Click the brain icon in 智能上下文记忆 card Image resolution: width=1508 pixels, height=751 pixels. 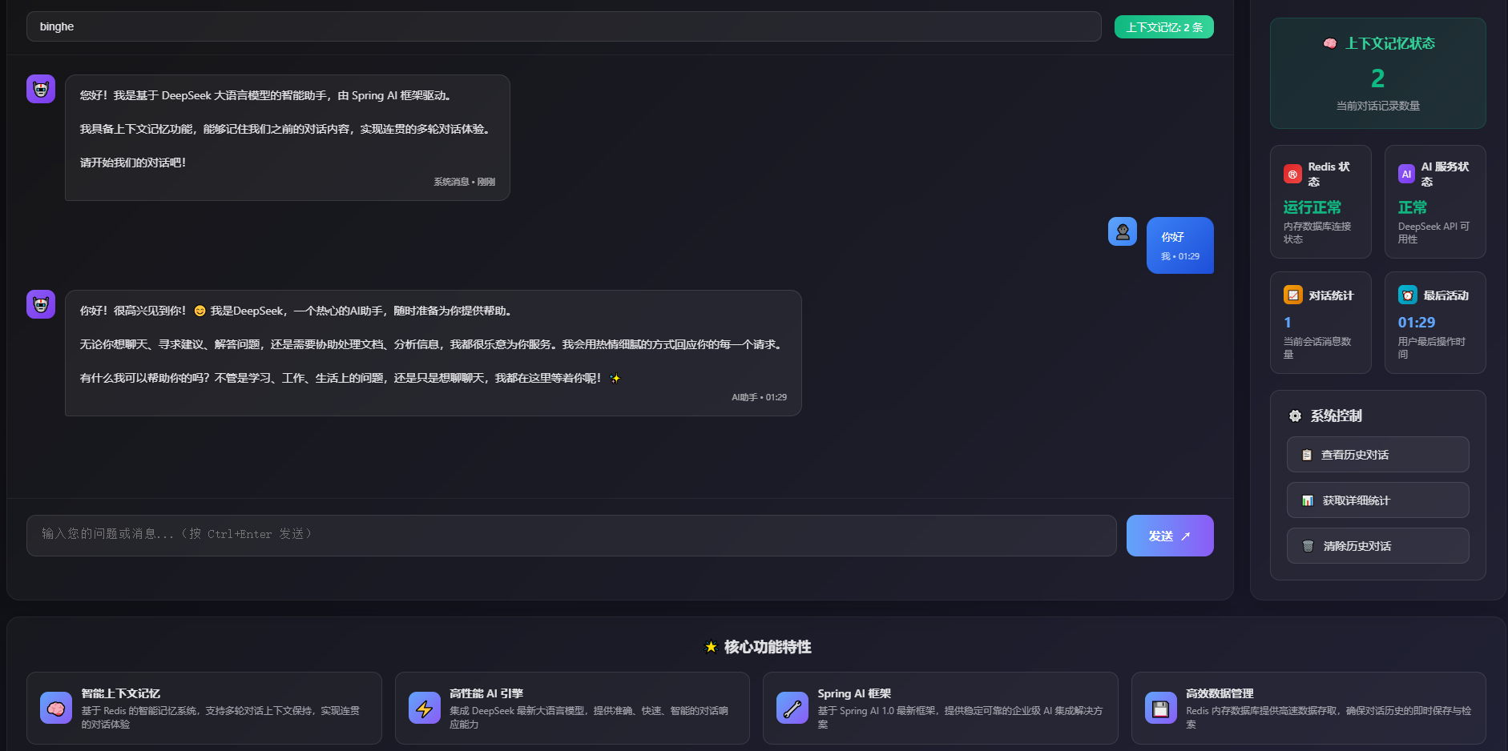point(56,708)
